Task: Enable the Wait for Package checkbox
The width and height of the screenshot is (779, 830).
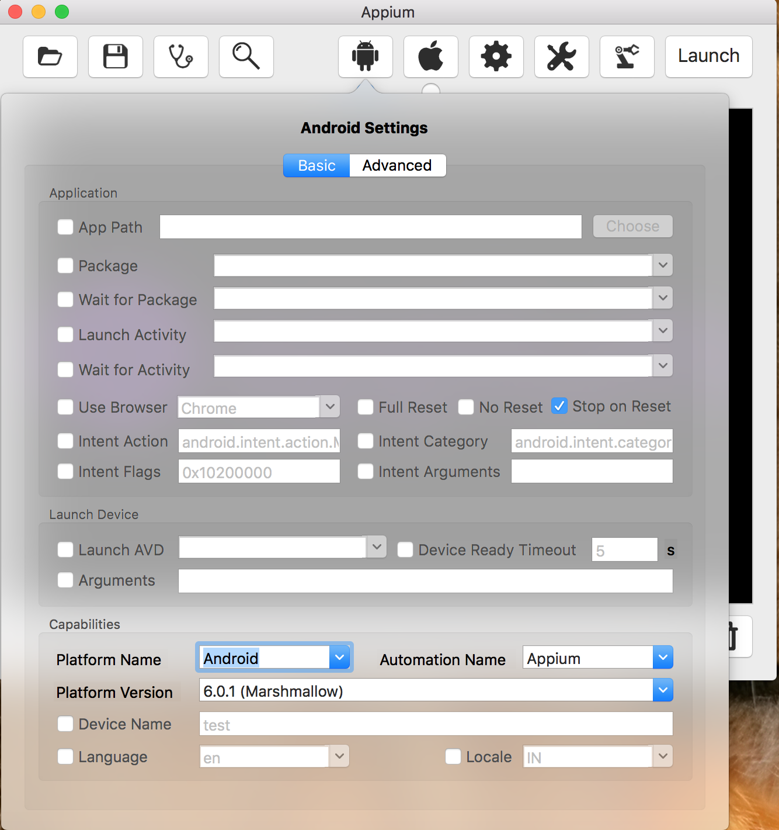Action: (x=65, y=300)
